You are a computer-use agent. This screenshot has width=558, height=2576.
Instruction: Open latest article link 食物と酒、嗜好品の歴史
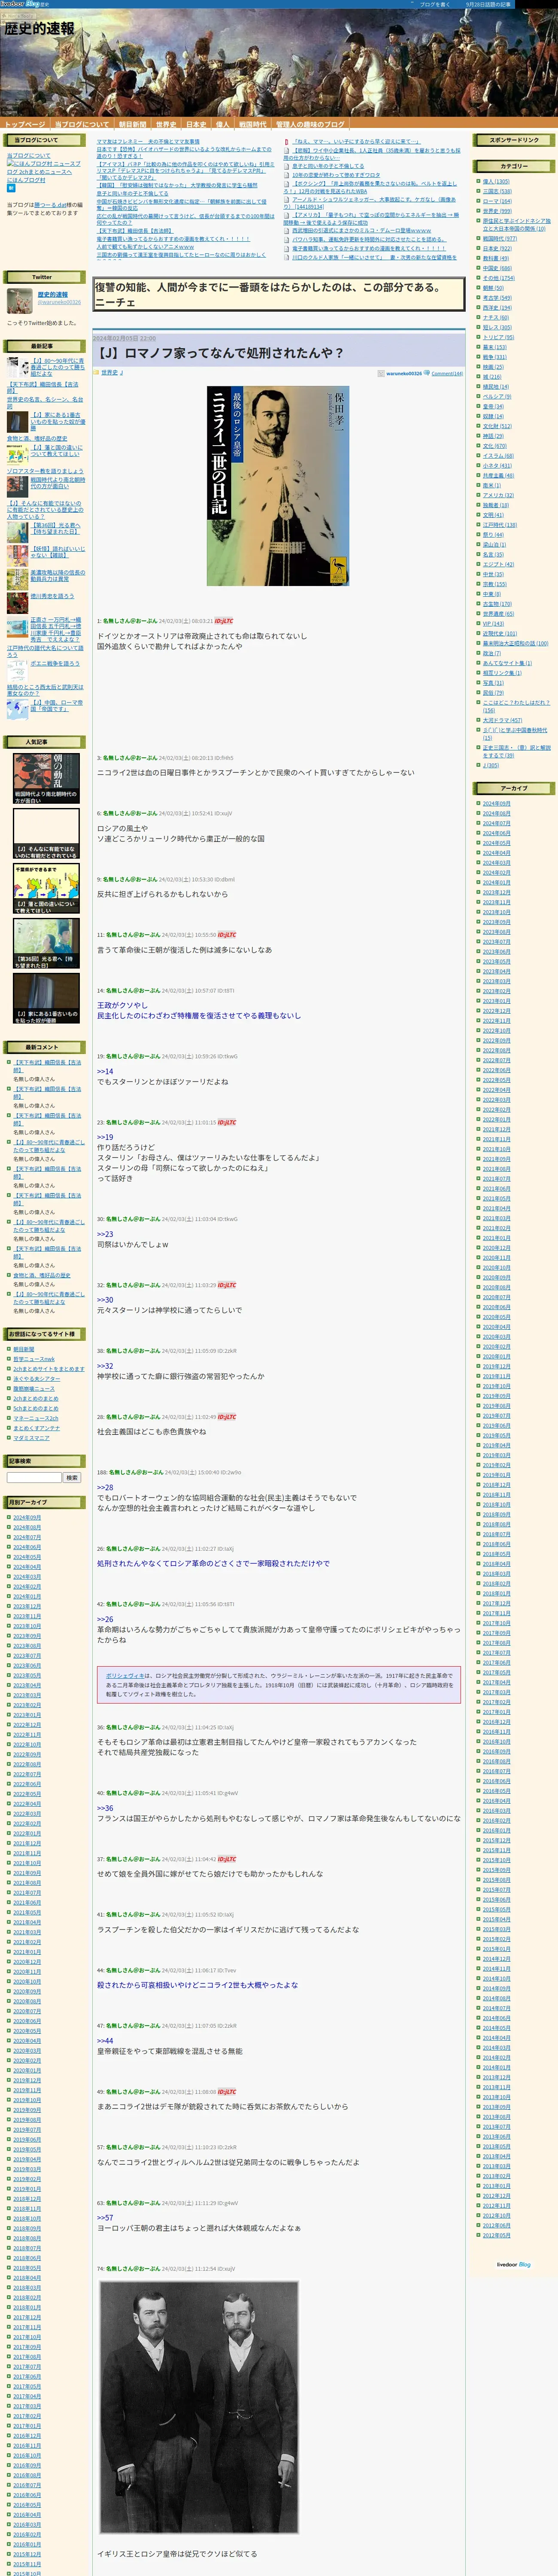coord(37,438)
